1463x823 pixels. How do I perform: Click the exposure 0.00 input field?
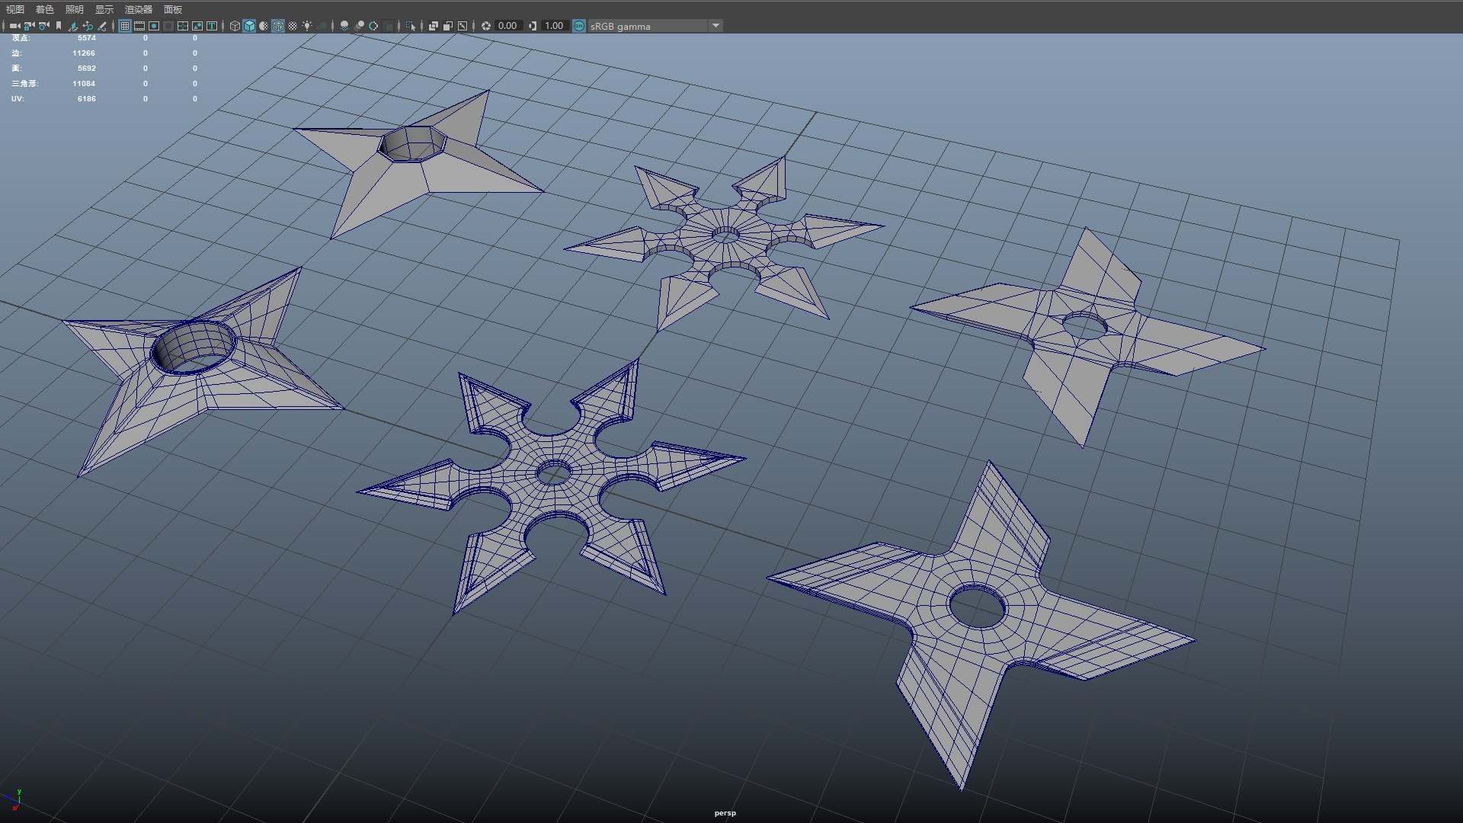coord(507,26)
